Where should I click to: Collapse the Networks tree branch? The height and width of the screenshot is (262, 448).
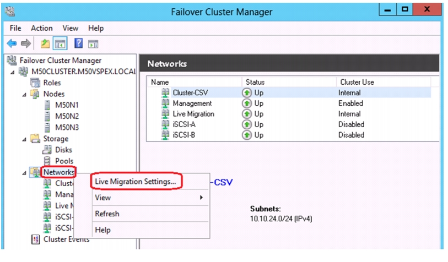[x=24, y=173]
